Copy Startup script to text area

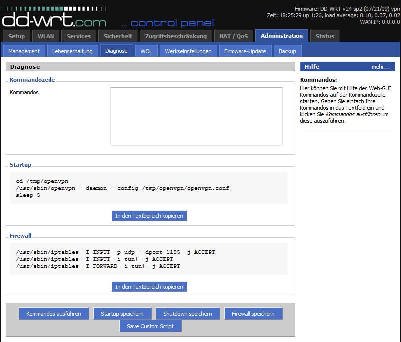[x=149, y=216]
